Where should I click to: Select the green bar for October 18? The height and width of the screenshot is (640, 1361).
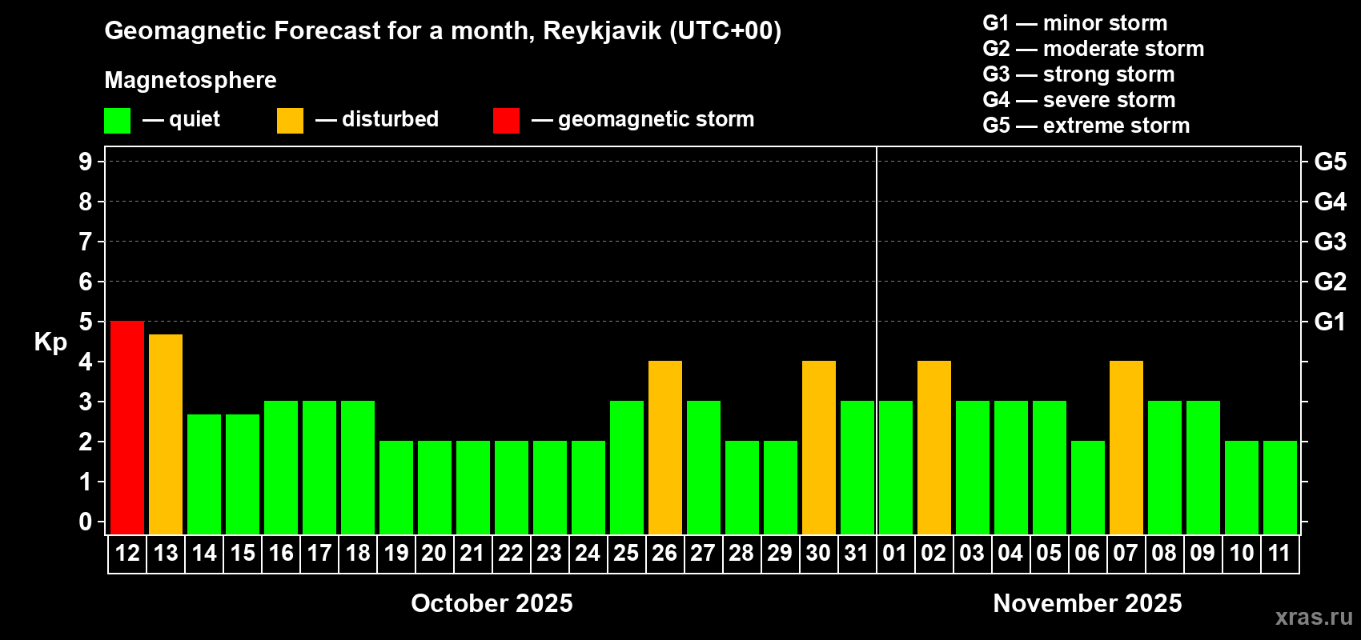(358, 467)
